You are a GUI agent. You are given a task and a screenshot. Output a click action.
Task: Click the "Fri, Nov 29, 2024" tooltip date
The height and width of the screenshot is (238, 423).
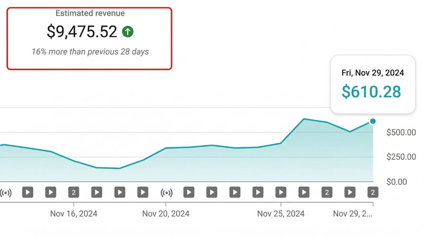pos(373,73)
